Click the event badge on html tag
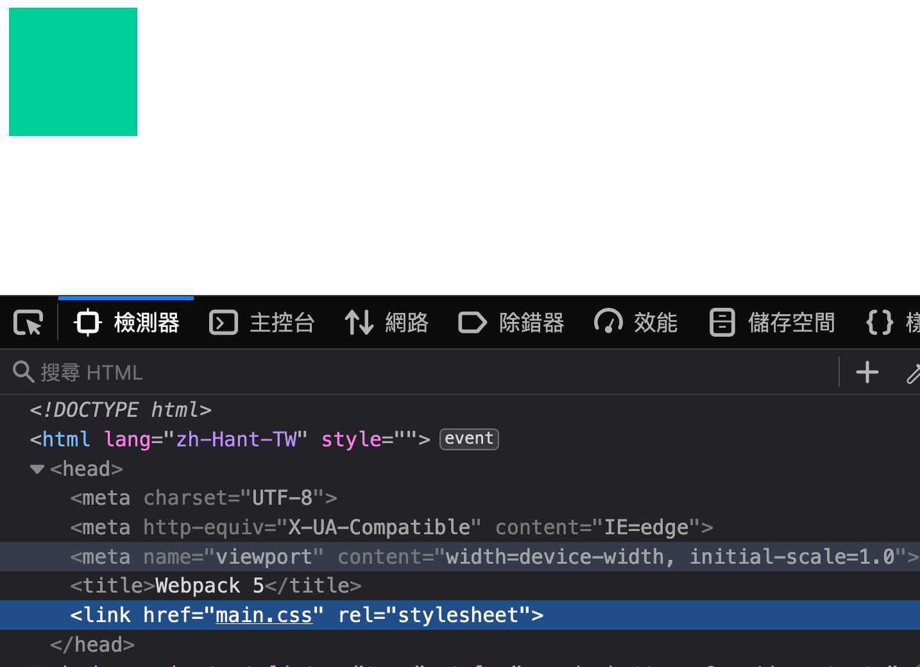Screen dimensions: 920x667 pyautogui.click(x=469, y=439)
